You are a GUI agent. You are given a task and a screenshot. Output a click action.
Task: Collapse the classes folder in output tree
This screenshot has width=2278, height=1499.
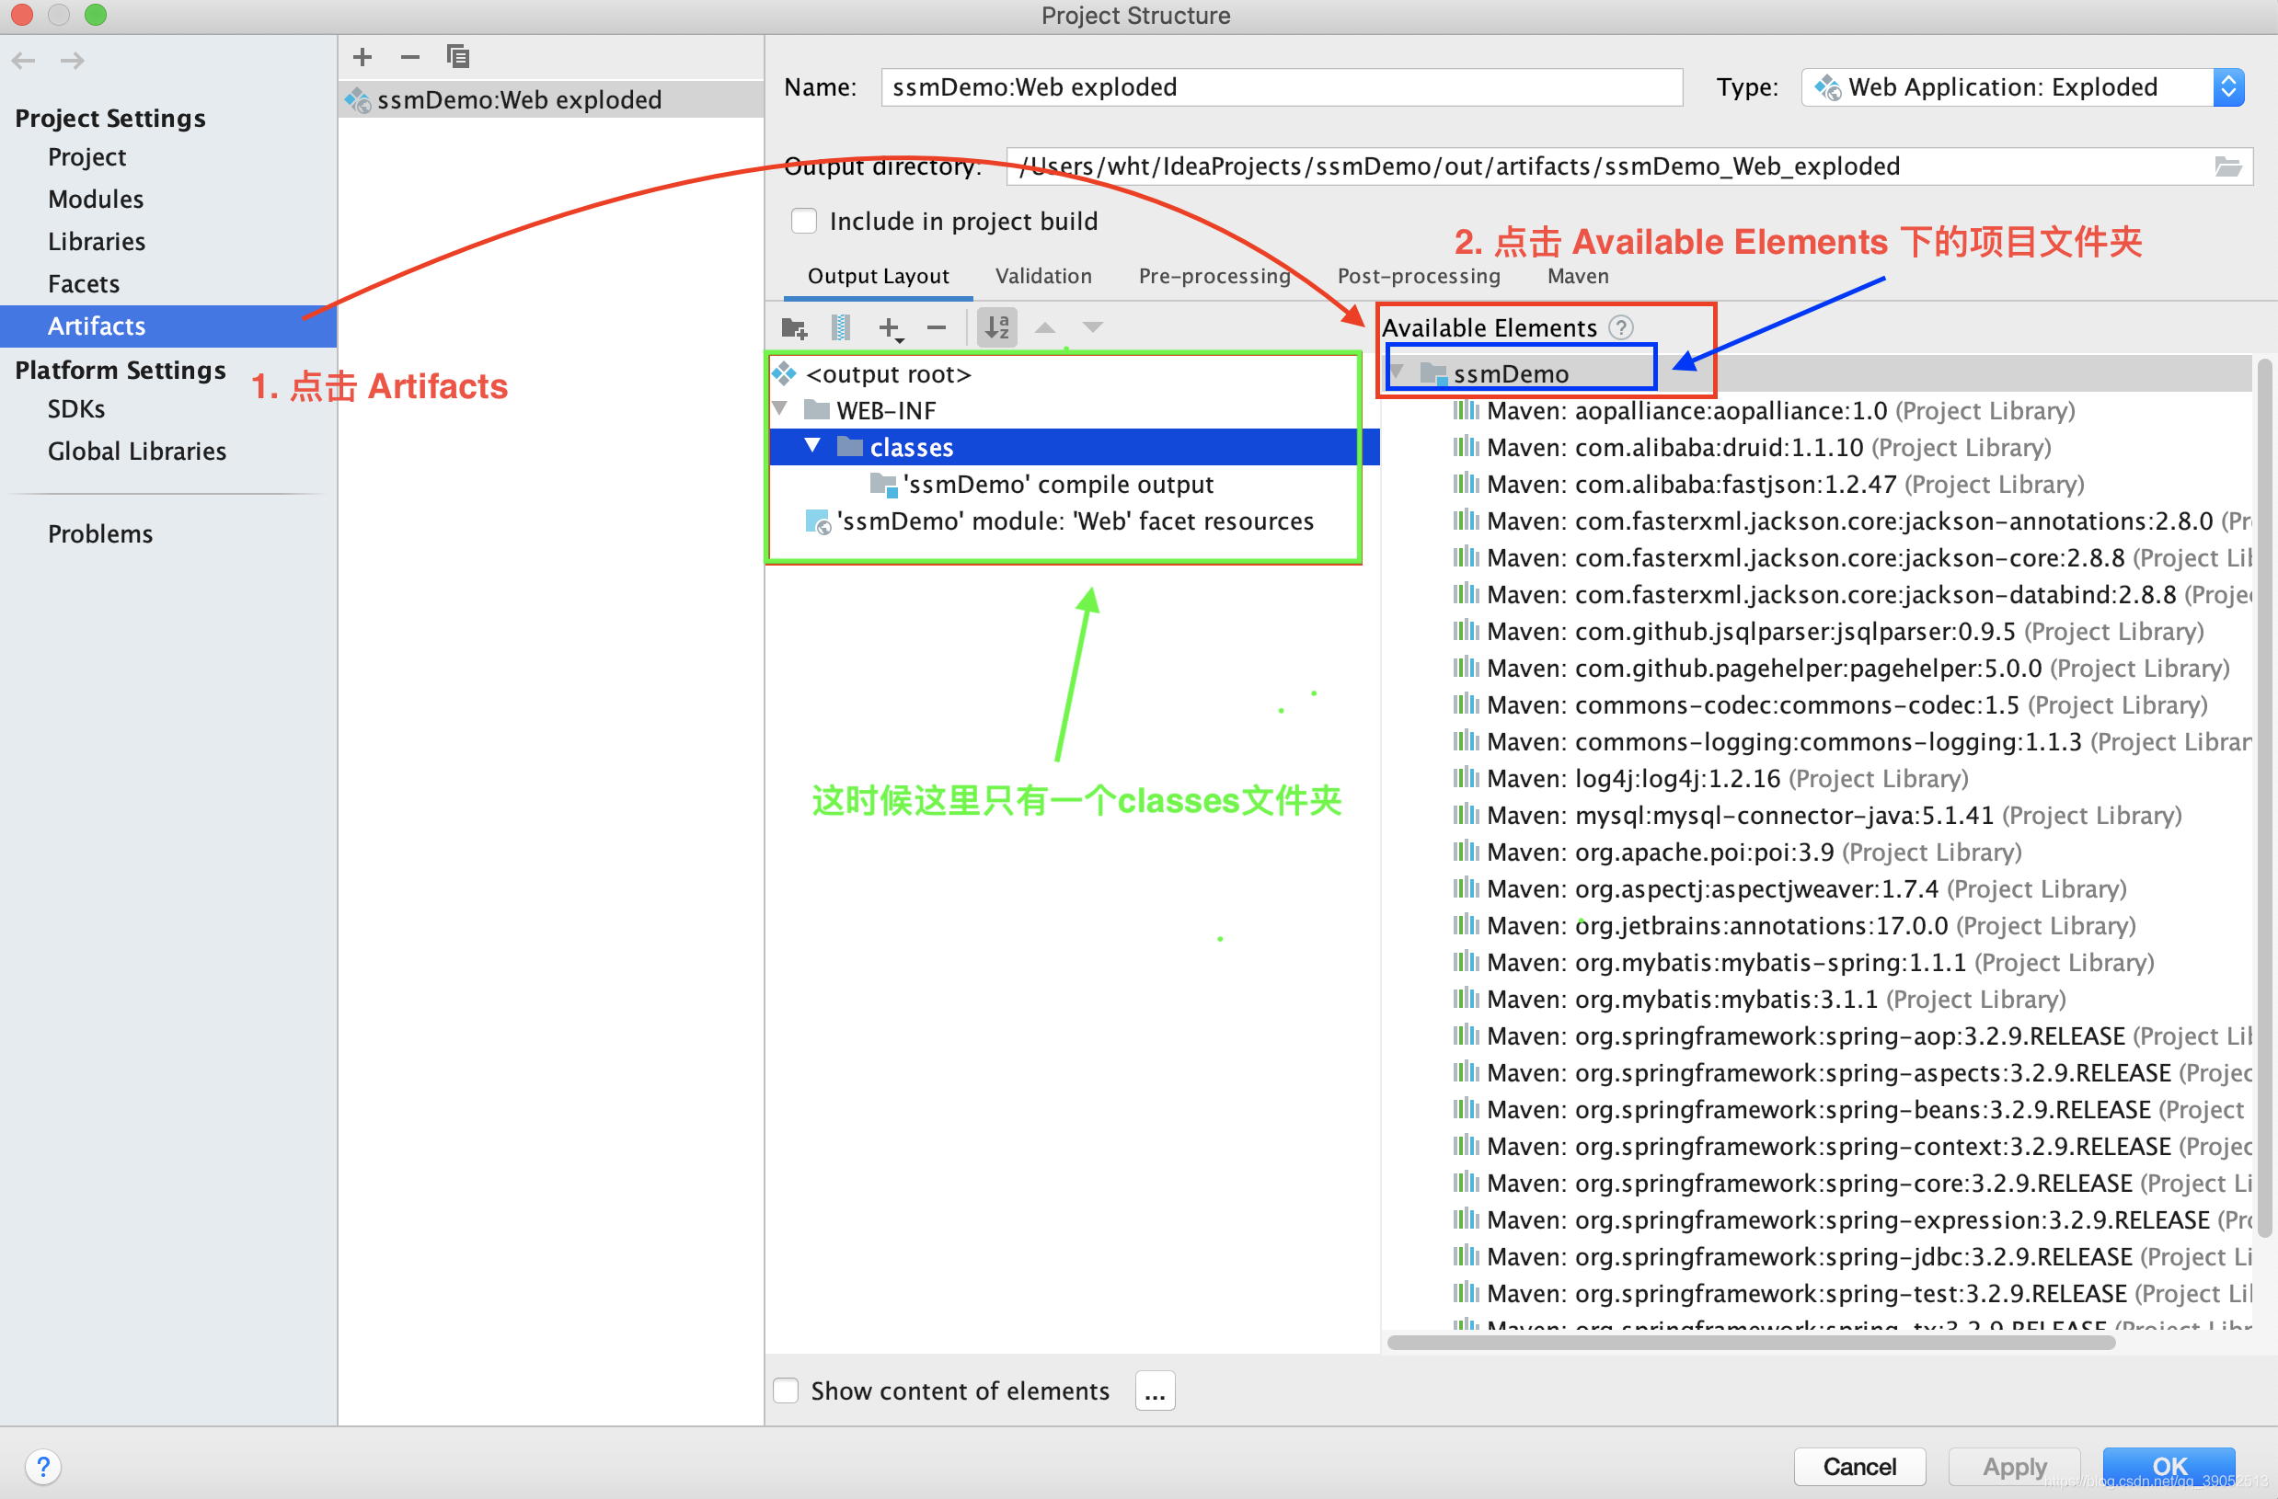pos(812,446)
